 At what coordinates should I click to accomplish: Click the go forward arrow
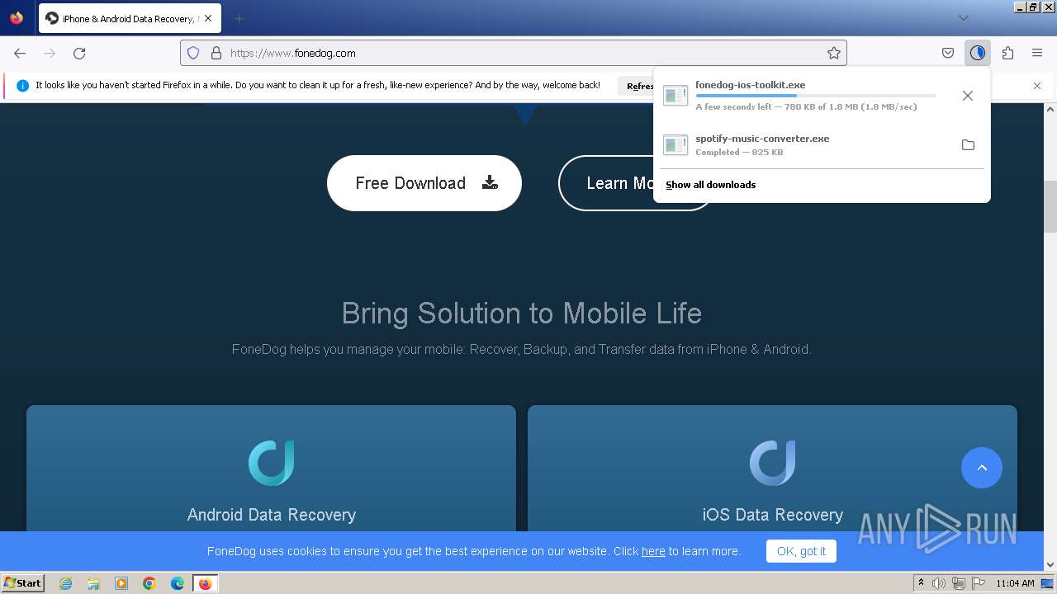click(50, 53)
